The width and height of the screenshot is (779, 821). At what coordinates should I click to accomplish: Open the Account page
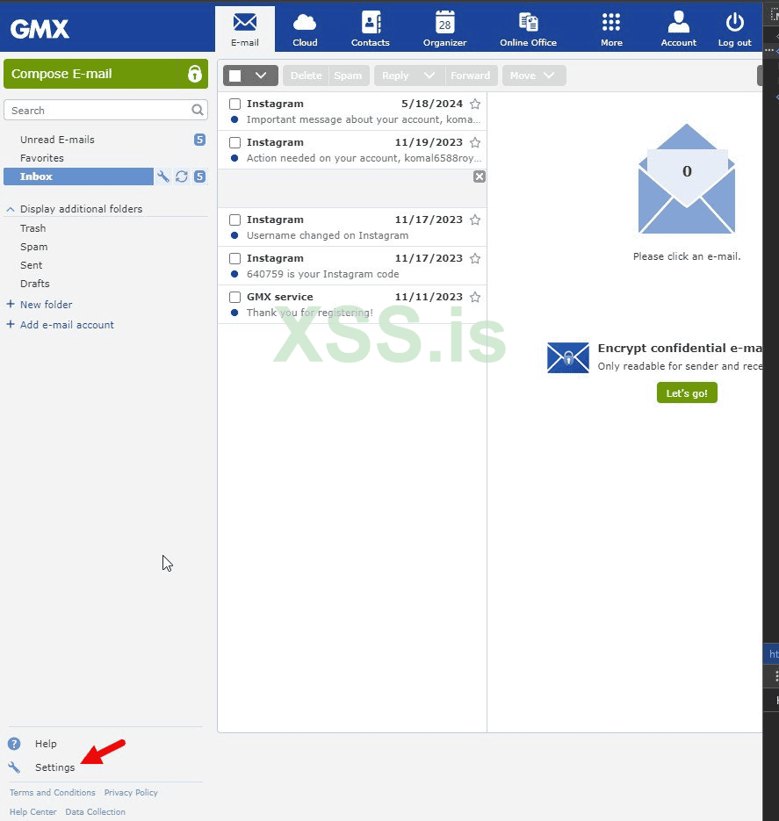(x=679, y=29)
